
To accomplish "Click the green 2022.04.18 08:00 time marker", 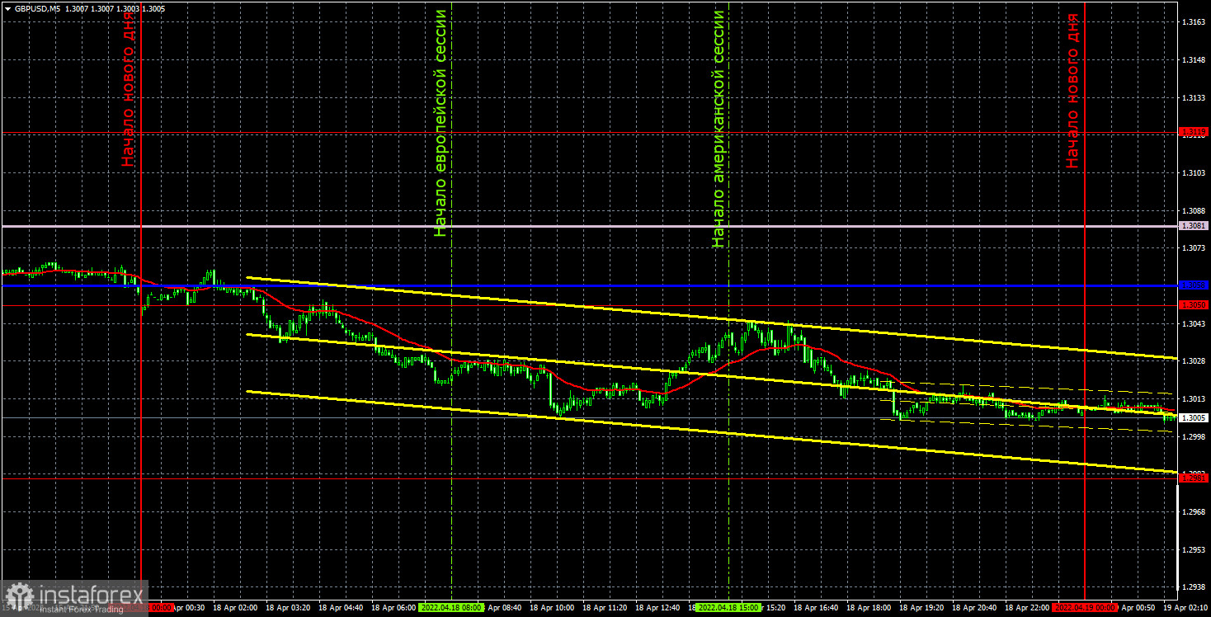I will (452, 607).
